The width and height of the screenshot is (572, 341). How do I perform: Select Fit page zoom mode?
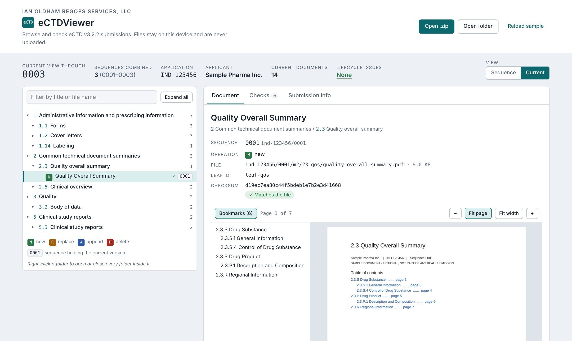[x=478, y=213]
